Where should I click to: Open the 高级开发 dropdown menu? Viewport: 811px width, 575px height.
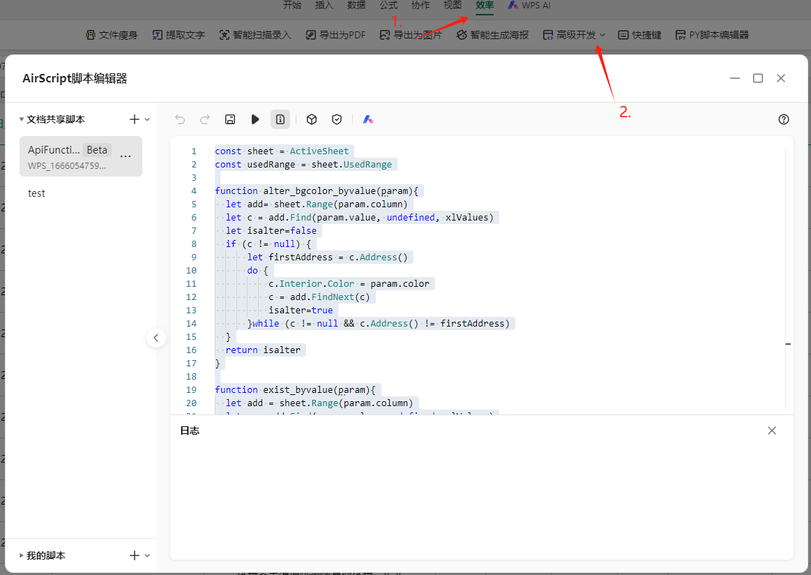pyautogui.click(x=575, y=35)
